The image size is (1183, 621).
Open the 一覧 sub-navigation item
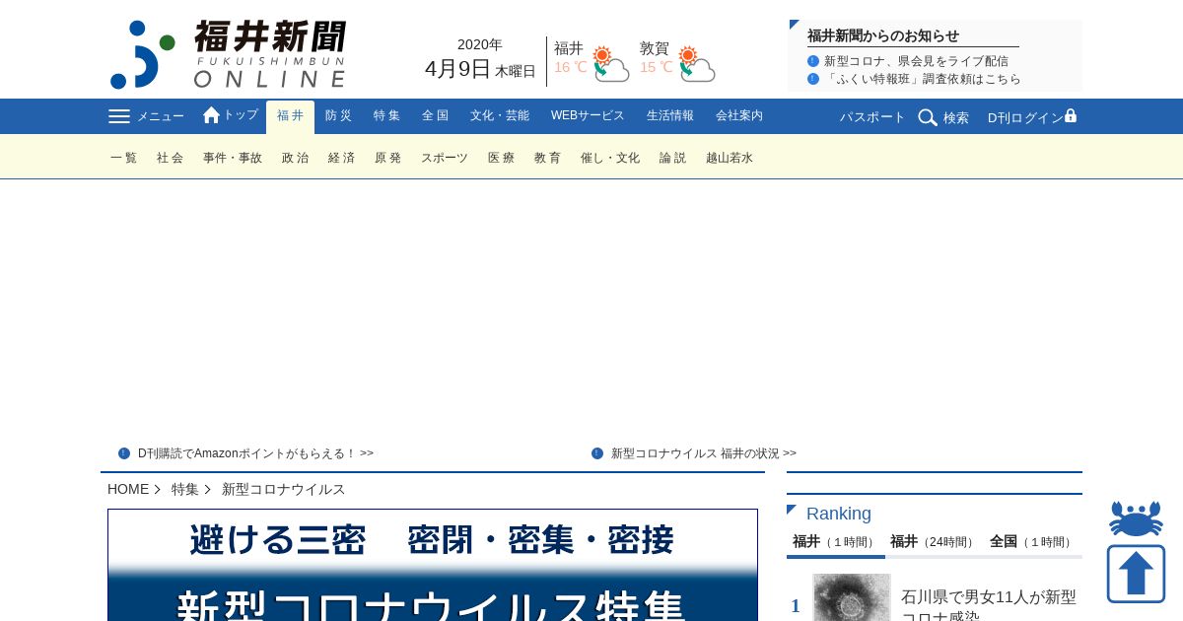(x=124, y=158)
